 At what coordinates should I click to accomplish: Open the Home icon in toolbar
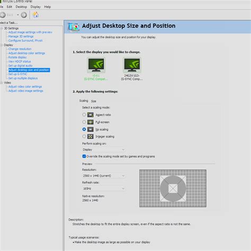pos(36,15)
